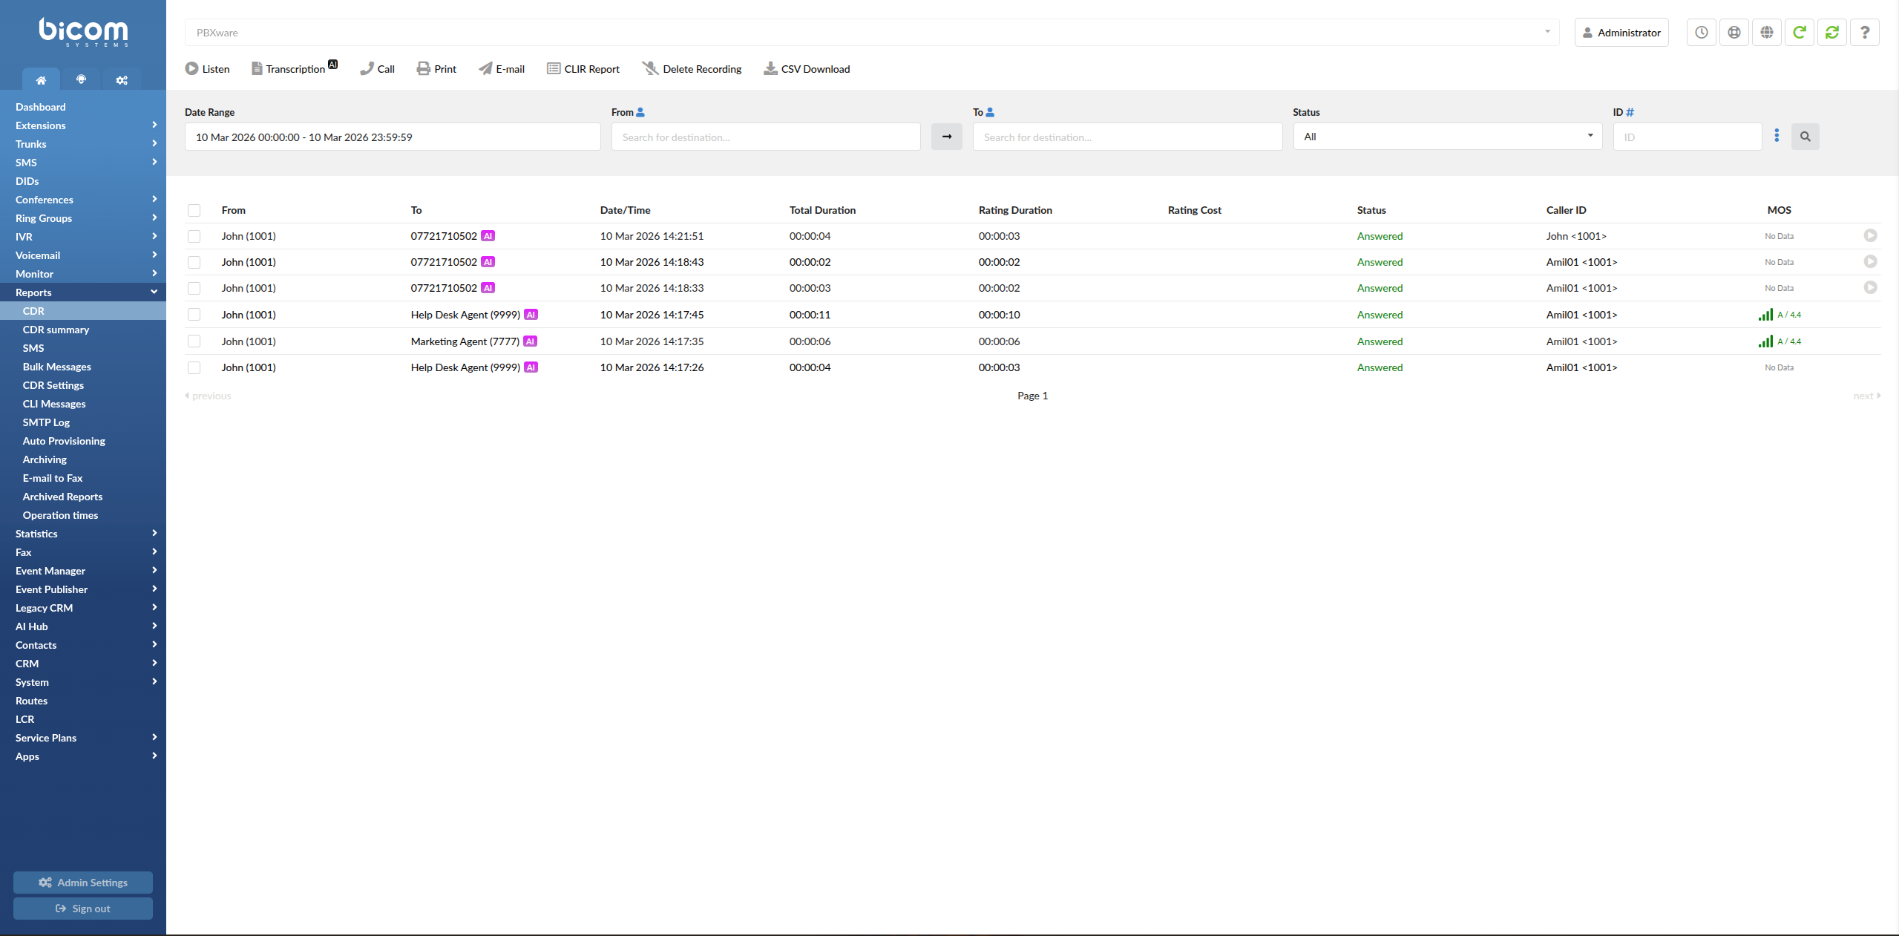Viewport: 1899px width, 936px height.
Task: Click the To destination search field
Action: point(1127,137)
